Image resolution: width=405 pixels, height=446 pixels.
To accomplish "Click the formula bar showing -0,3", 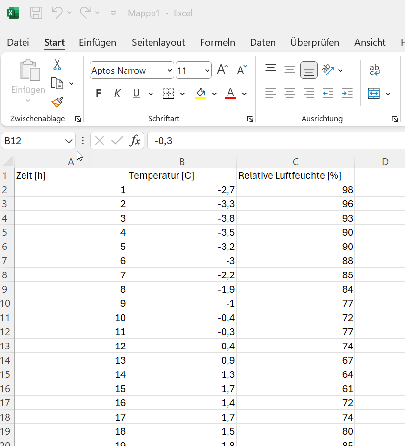I will [276, 141].
